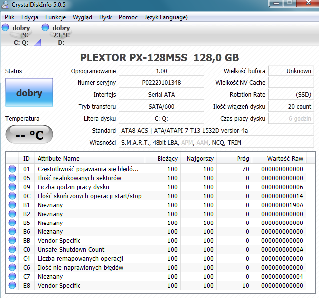Click the serial number field P02229101348
319x298 pixels.
(161, 83)
